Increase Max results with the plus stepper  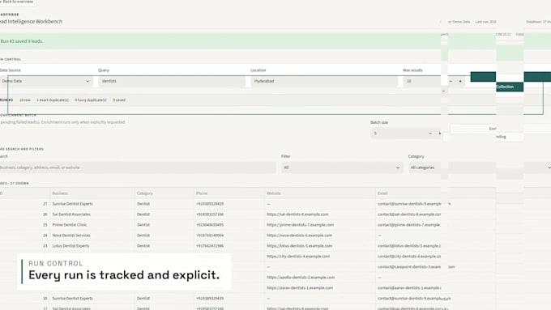tap(460, 81)
